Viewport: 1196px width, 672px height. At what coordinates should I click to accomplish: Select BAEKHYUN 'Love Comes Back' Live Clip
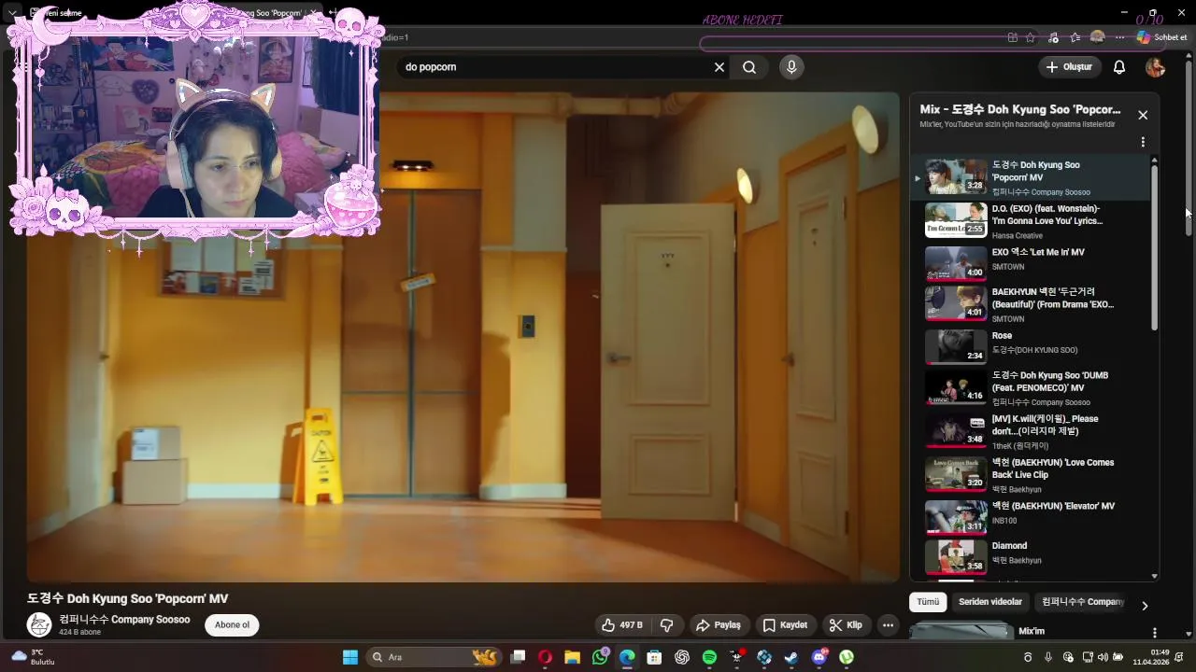[x=1031, y=474]
